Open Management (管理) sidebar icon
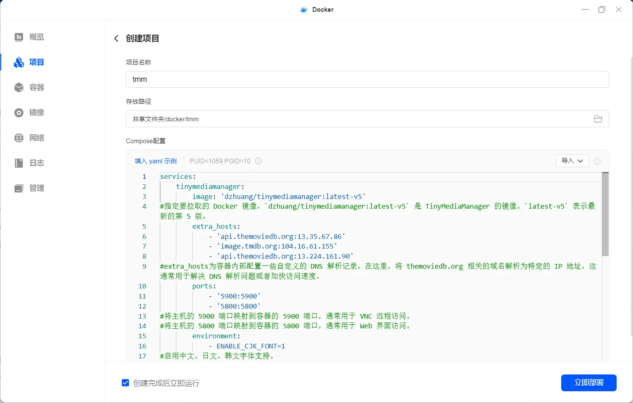This screenshot has width=633, height=403. tap(19, 188)
